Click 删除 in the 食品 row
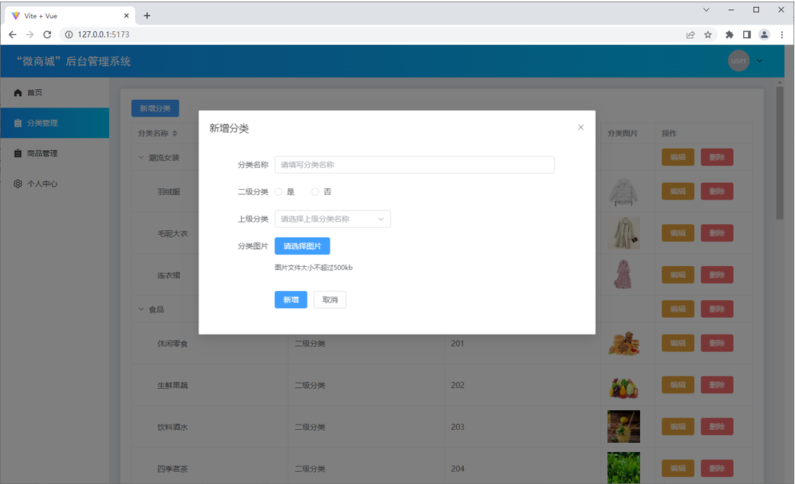The height and width of the screenshot is (484, 795). click(x=717, y=309)
